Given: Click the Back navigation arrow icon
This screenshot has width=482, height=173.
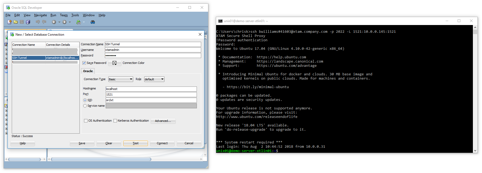Looking at the screenshot, I should point(54,22).
